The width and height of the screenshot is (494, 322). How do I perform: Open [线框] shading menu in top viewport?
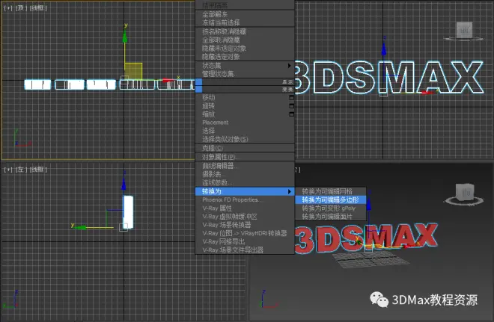coord(38,8)
